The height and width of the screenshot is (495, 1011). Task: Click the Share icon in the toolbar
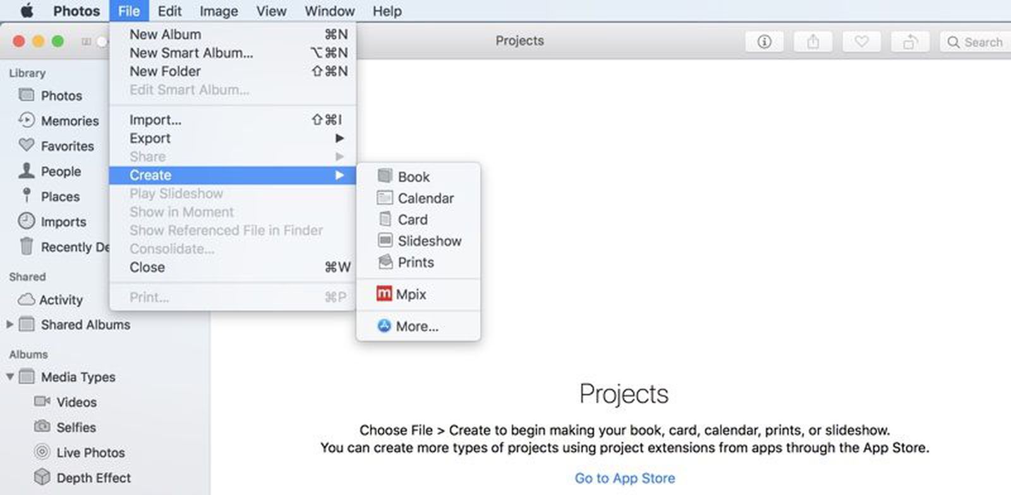[813, 41]
